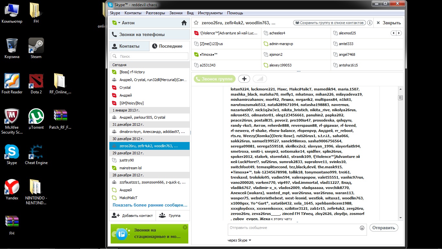
Task: Open the Контакты menu in menu bar
Action: pos(133,13)
